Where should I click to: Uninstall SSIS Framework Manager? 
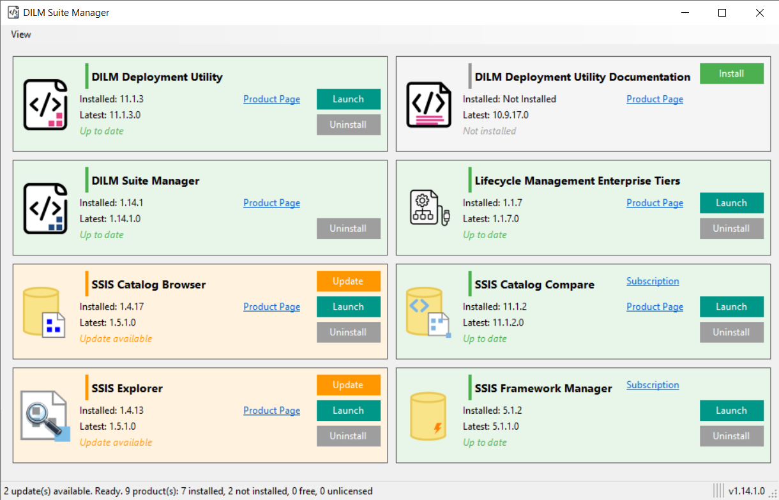(x=732, y=436)
